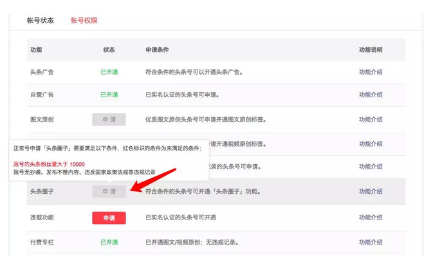Image resolution: width=424 pixels, height=262 pixels.
Task: Click tooltip heading 正常号申请「头条圈子」
Action: [107, 148]
